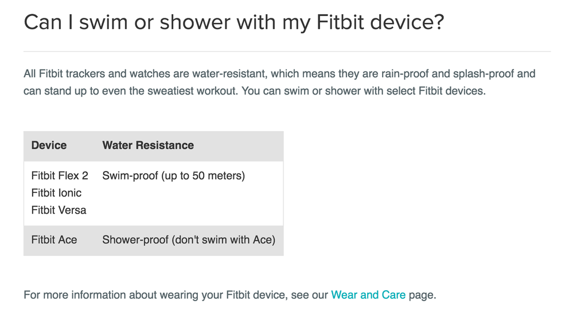Select the Device column header

[49, 145]
